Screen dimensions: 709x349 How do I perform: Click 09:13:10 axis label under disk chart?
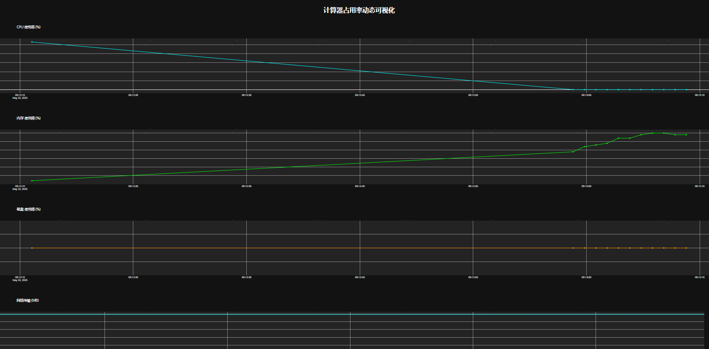[700, 277]
